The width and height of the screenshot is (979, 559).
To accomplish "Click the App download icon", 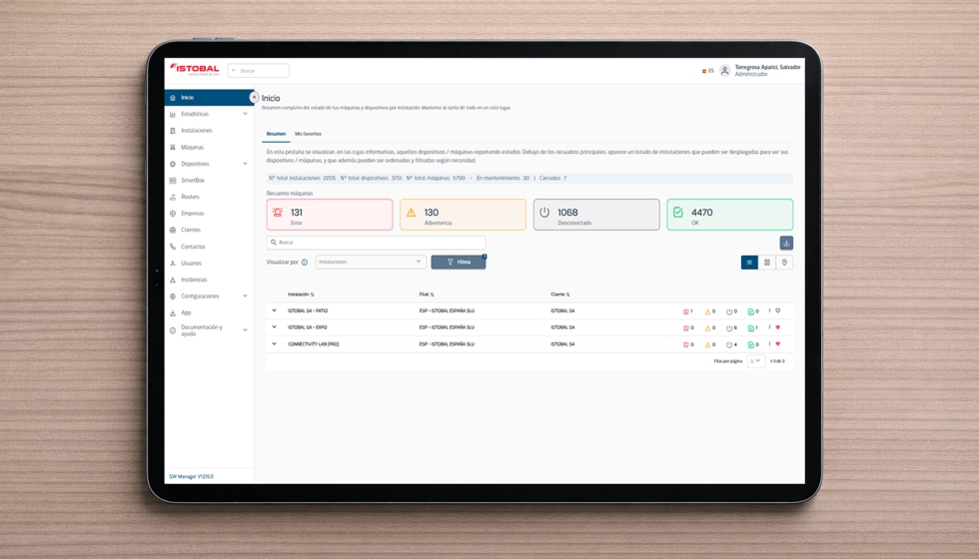I will coord(173,313).
